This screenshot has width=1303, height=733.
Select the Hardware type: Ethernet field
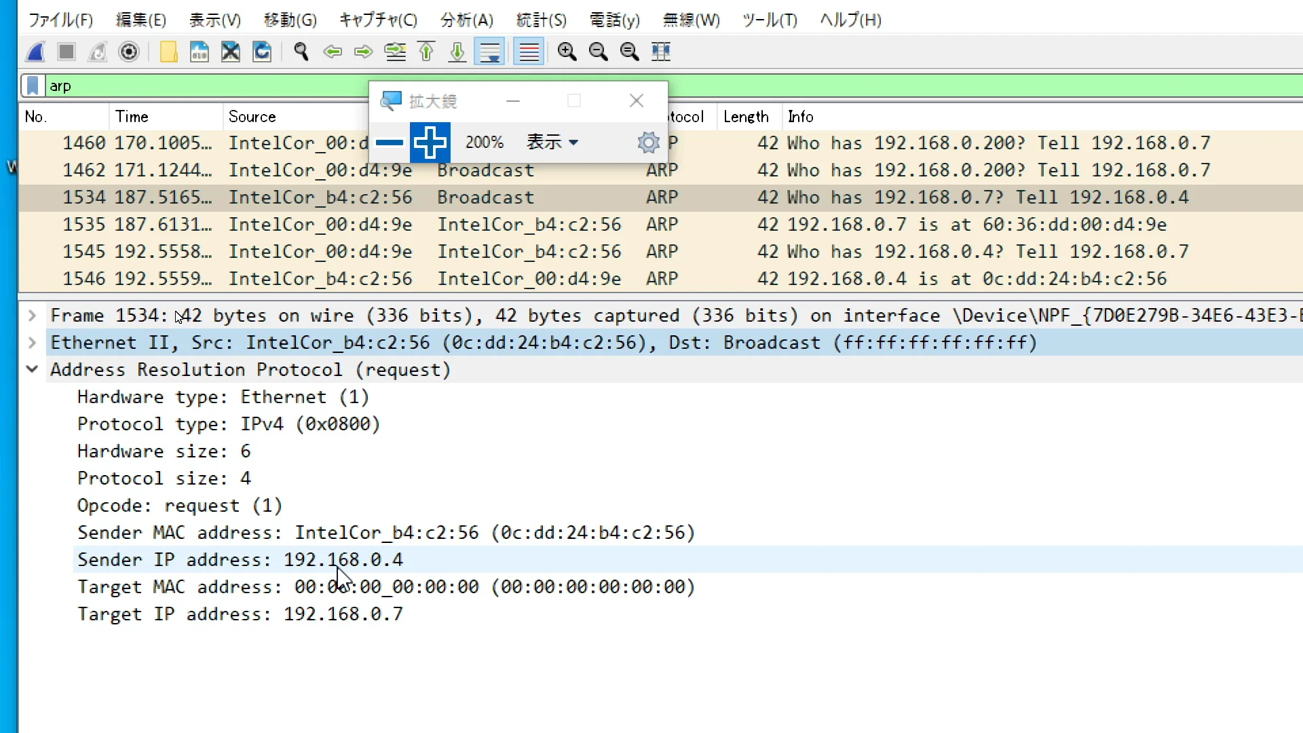point(223,397)
